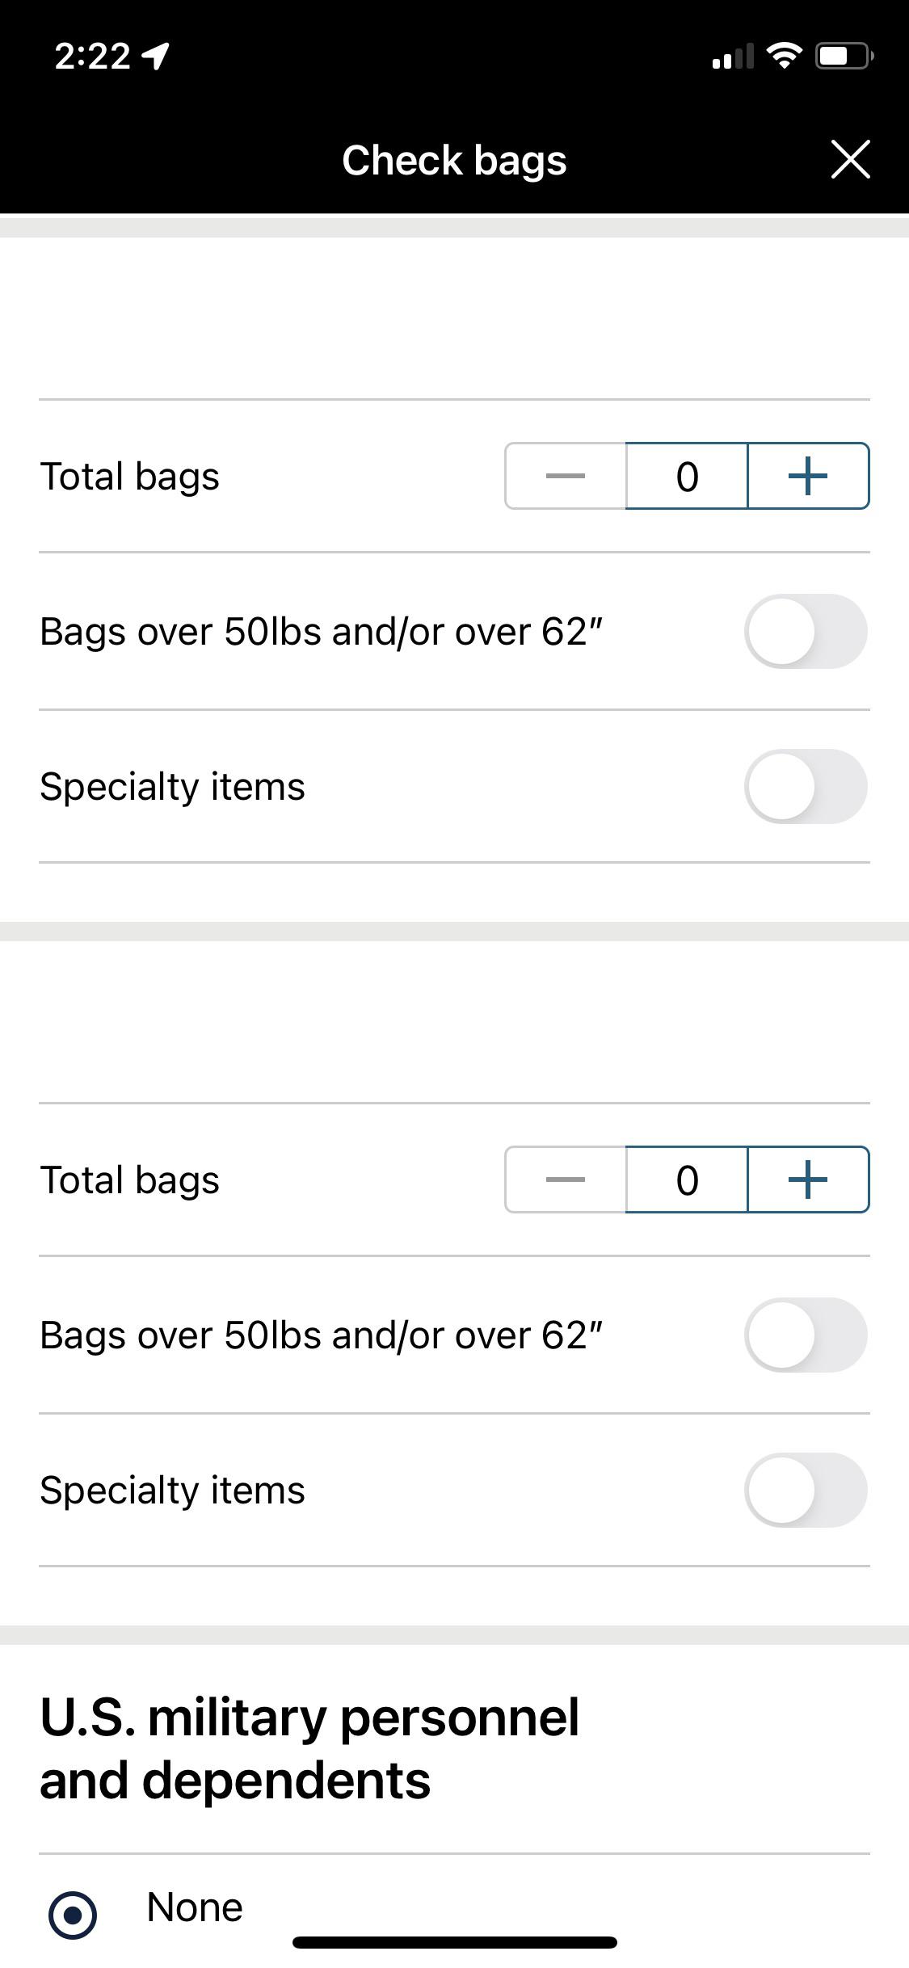This screenshot has width=909, height=1968.
Task: Increase total bags for second passenger
Action: tap(808, 1180)
